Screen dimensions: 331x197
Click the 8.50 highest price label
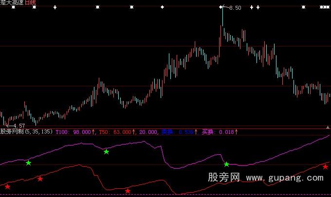coord(235,8)
